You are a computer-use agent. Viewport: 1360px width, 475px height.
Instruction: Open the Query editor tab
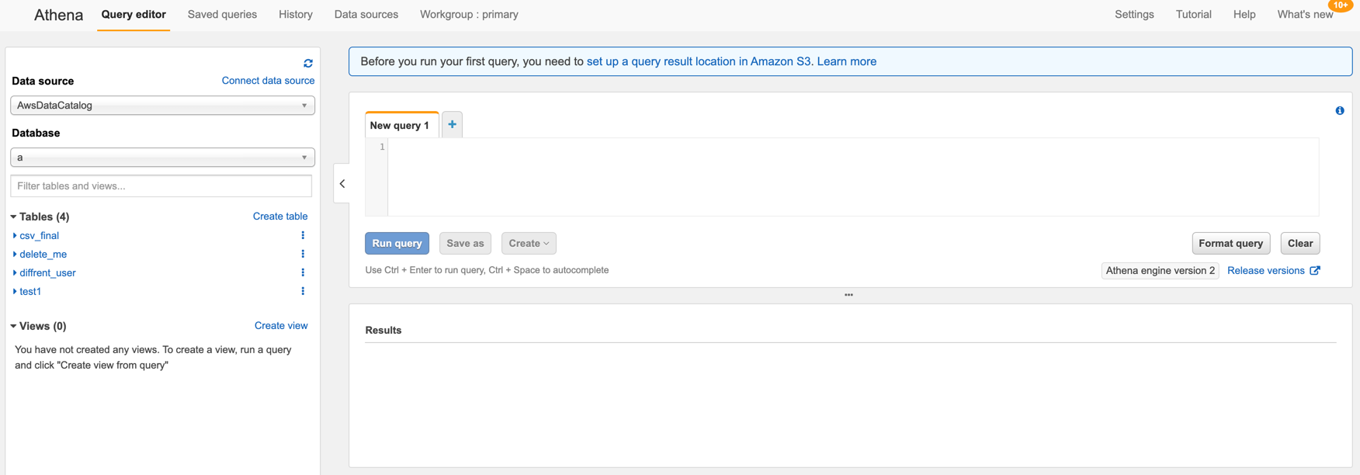[x=134, y=15]
